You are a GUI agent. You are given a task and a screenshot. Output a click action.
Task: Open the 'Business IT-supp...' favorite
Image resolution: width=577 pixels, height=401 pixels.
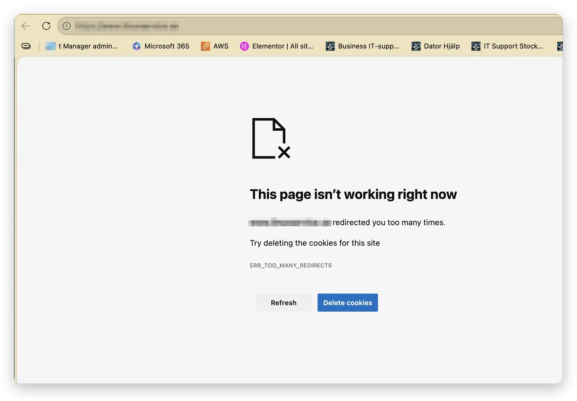363,46
